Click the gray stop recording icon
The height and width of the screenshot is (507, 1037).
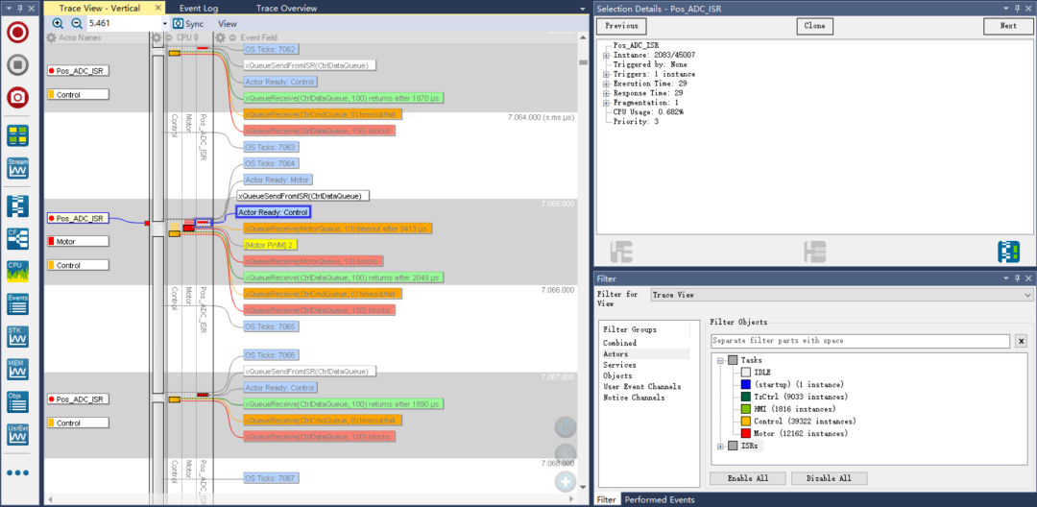pyautogui.click(x=18, y=64)
